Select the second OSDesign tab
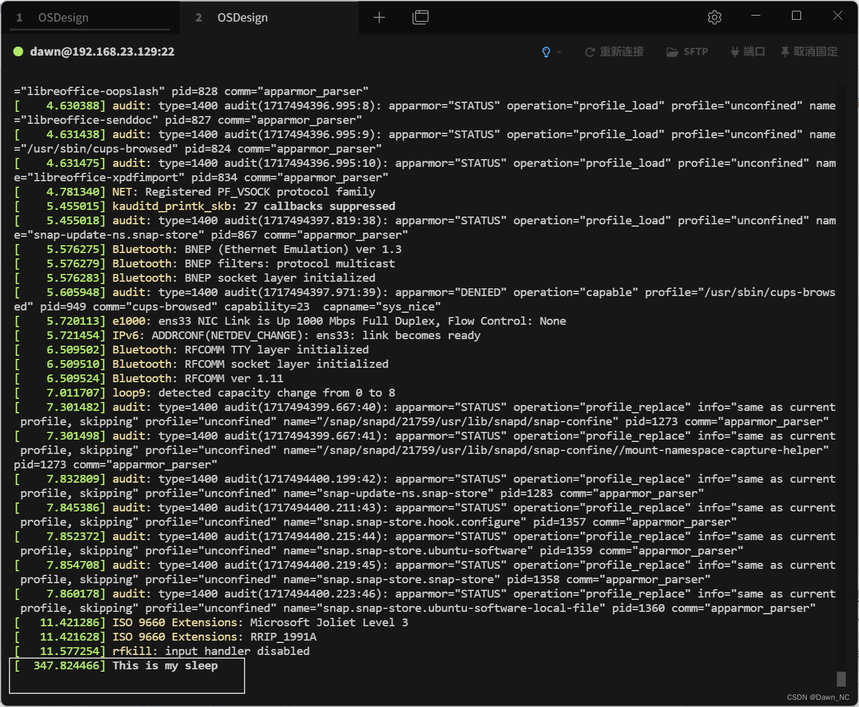This screenshot has width=859, height=707. coord(268,17)
